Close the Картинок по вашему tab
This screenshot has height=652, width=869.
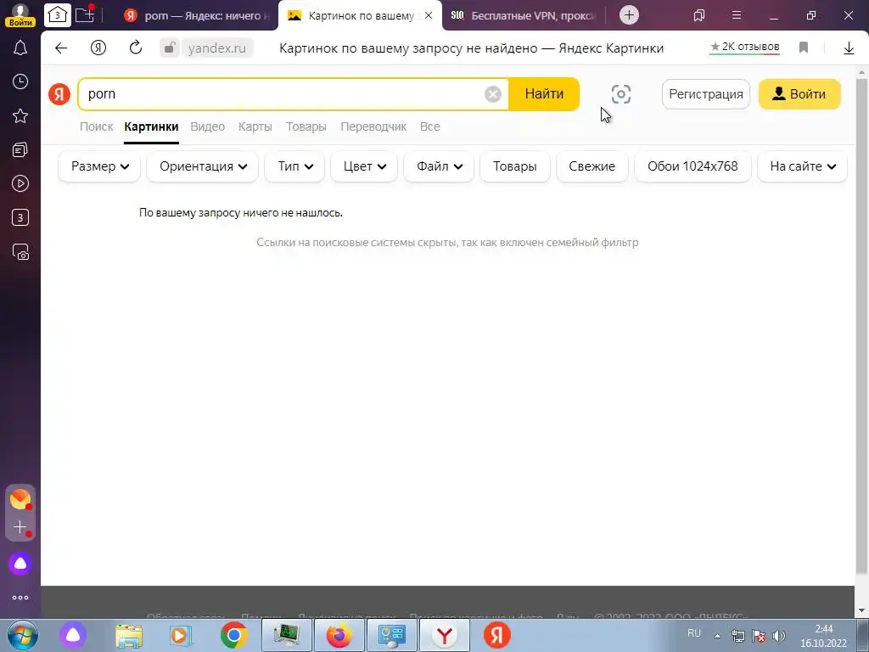(x=429, y=15)
